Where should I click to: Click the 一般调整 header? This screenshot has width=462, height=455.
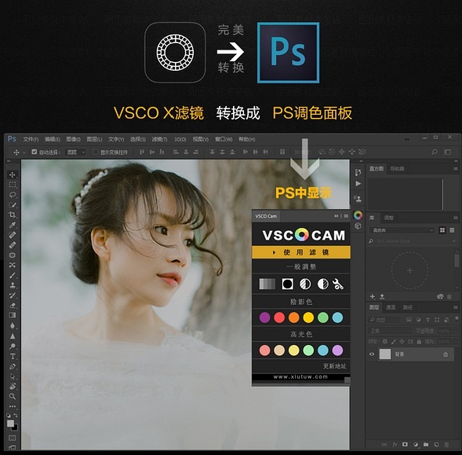pyautogui.click(x=301, y=267)
